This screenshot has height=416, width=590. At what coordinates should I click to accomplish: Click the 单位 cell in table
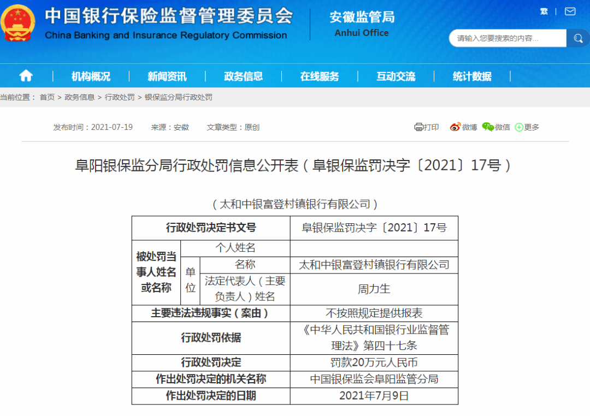pos(191,281)
